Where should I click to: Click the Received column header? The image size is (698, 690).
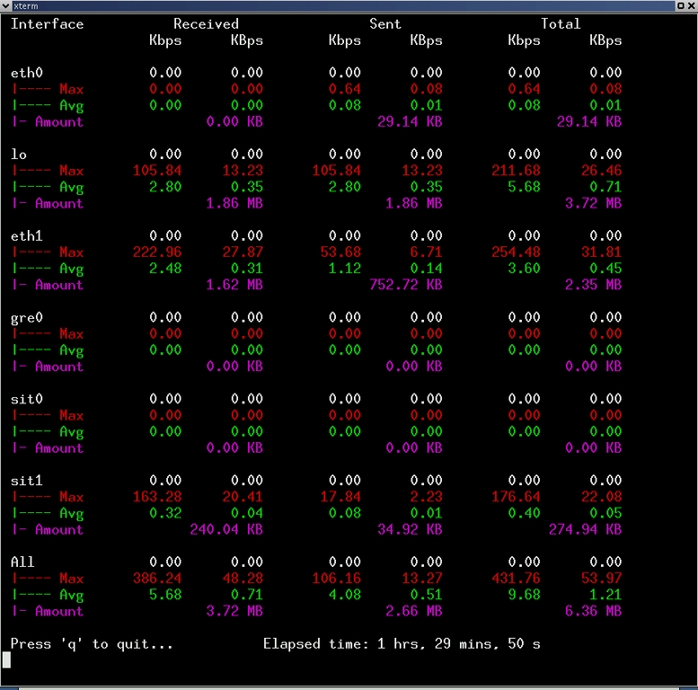(206, 24)
